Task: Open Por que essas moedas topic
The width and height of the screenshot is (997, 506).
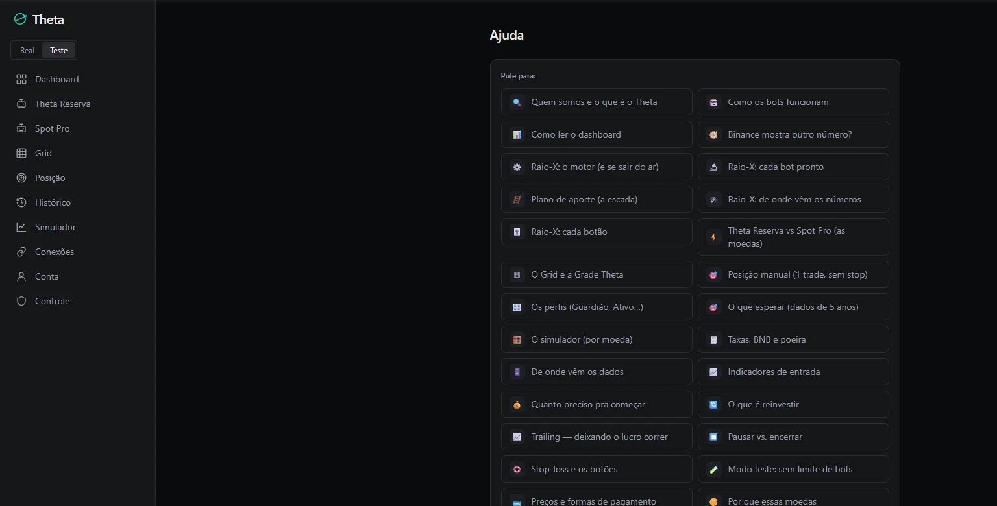Action: click(x=793, y=498)
